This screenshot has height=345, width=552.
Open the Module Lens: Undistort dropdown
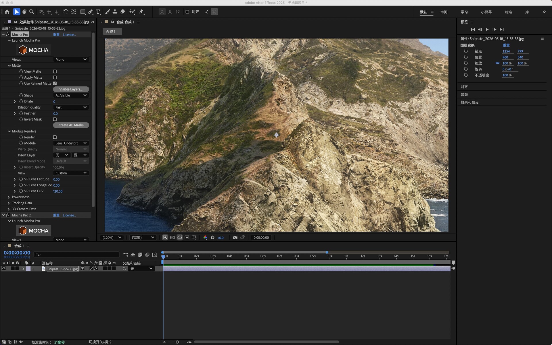(71, 143)
